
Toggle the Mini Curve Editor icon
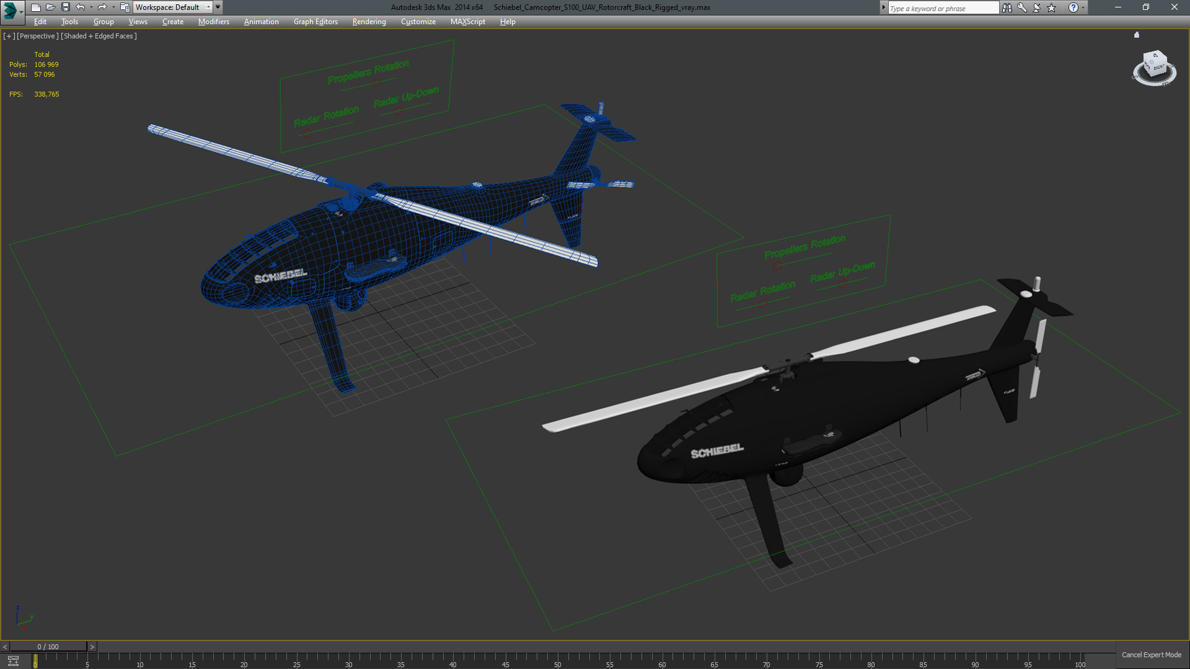coord(13,661)
